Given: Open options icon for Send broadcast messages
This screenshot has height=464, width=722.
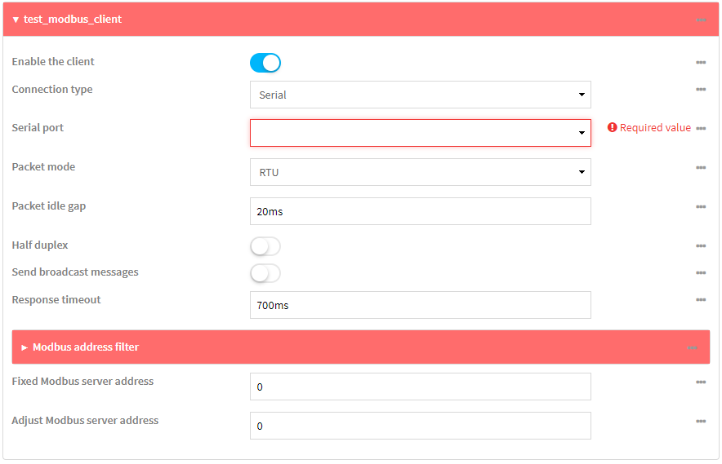Looking at the screenshot, I should click(700, 273).
